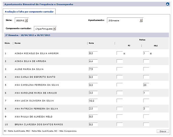173x137 pixels.
Task: Click FNJ field for Ana Carla do Espirito Santo
Action: click(146, 77)
